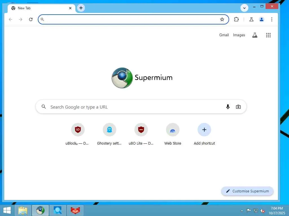Start voice search with microphone icon
The width and height of the screenshot is (289, 216).
228,107
